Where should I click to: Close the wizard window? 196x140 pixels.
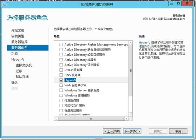pyautogui.click(x=187, y=4)
